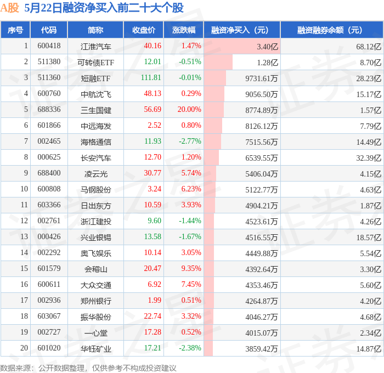This screenshot has height=373, width=384.
Task: Select stock name 海格通信
Action: coord(96,142)
